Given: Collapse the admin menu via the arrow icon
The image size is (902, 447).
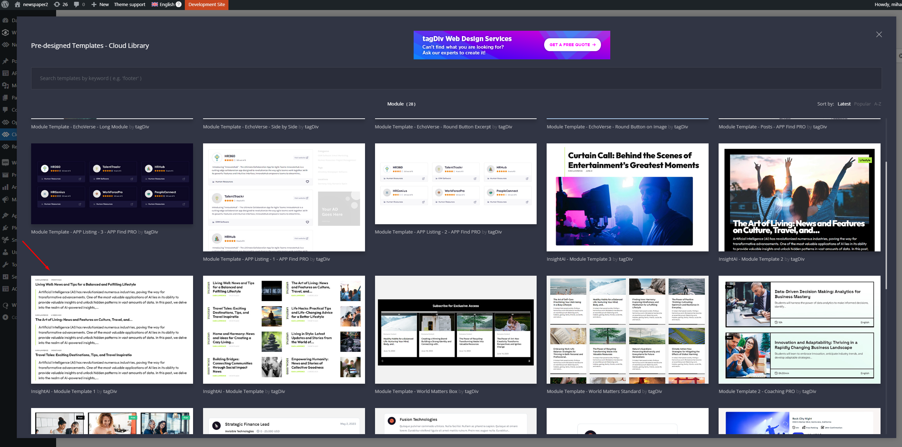Looking at the screenshot, I should [x=5, y=317].
